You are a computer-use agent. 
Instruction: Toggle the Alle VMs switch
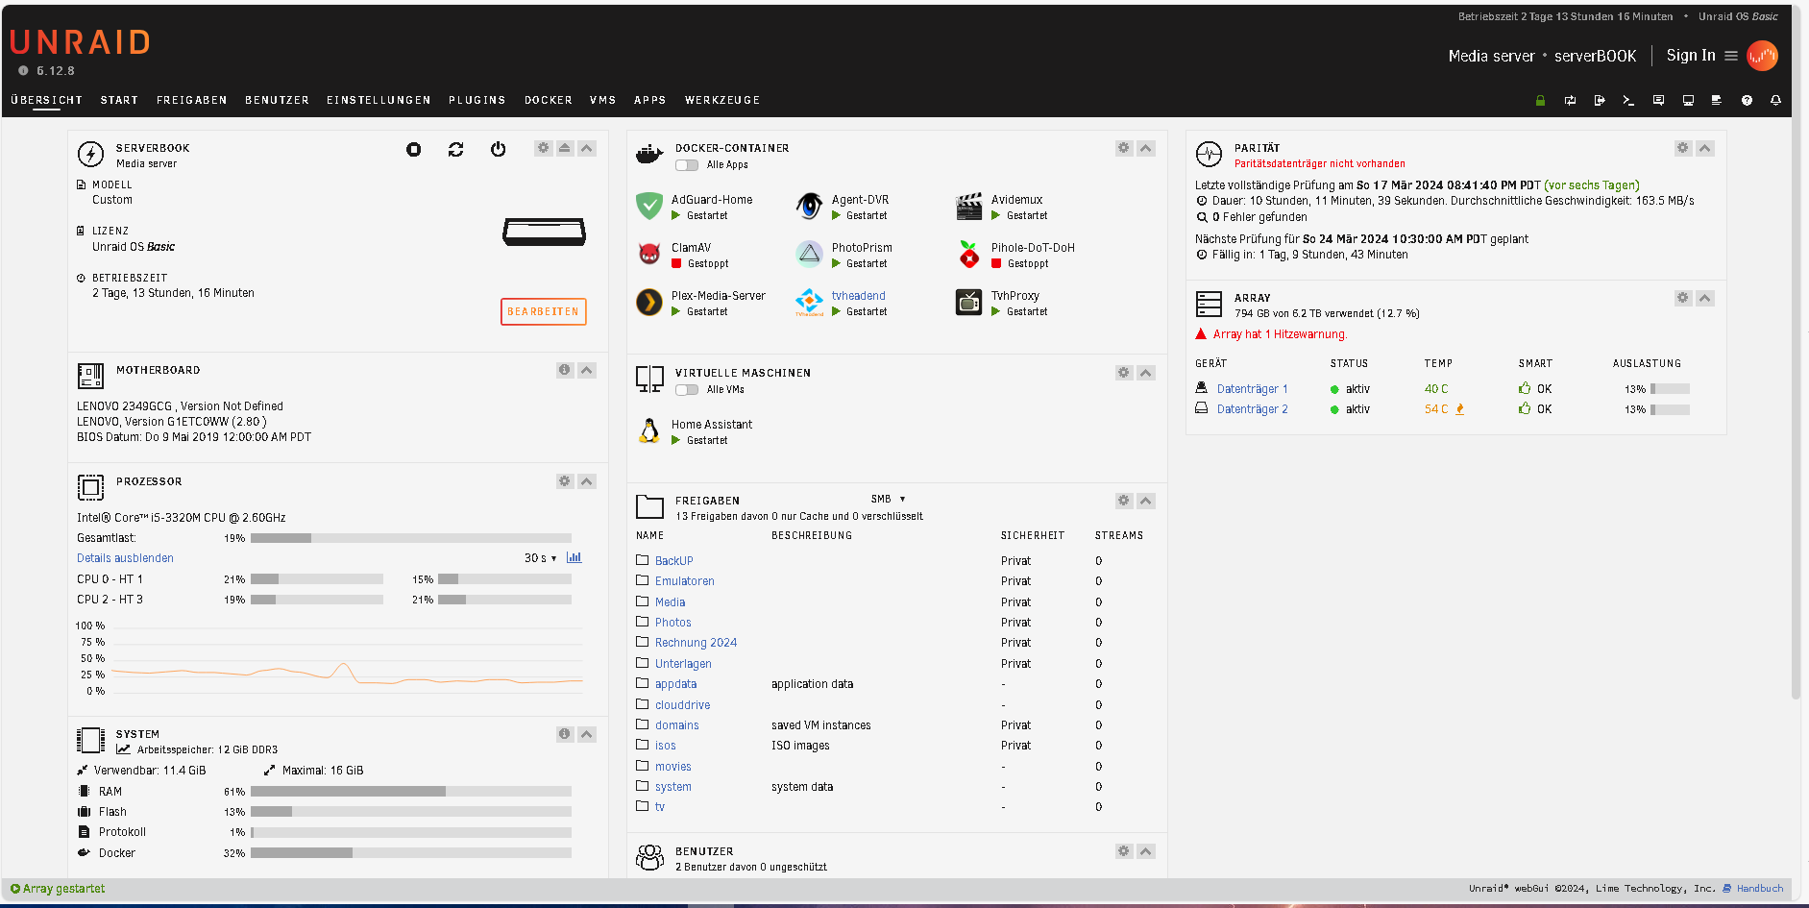[687, 390]
